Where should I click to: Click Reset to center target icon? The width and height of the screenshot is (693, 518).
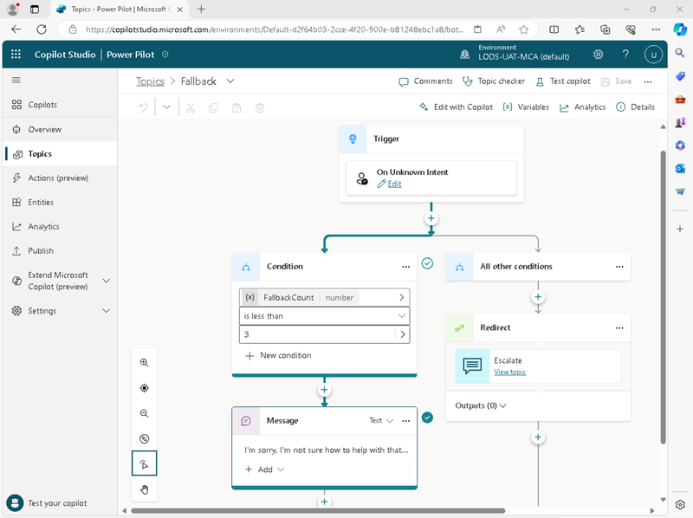[x=144, y=388]
